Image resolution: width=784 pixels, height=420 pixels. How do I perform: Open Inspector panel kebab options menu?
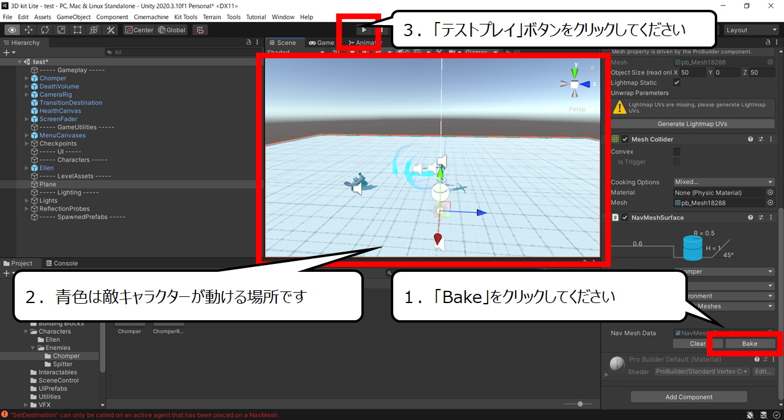tap(778, 42)
